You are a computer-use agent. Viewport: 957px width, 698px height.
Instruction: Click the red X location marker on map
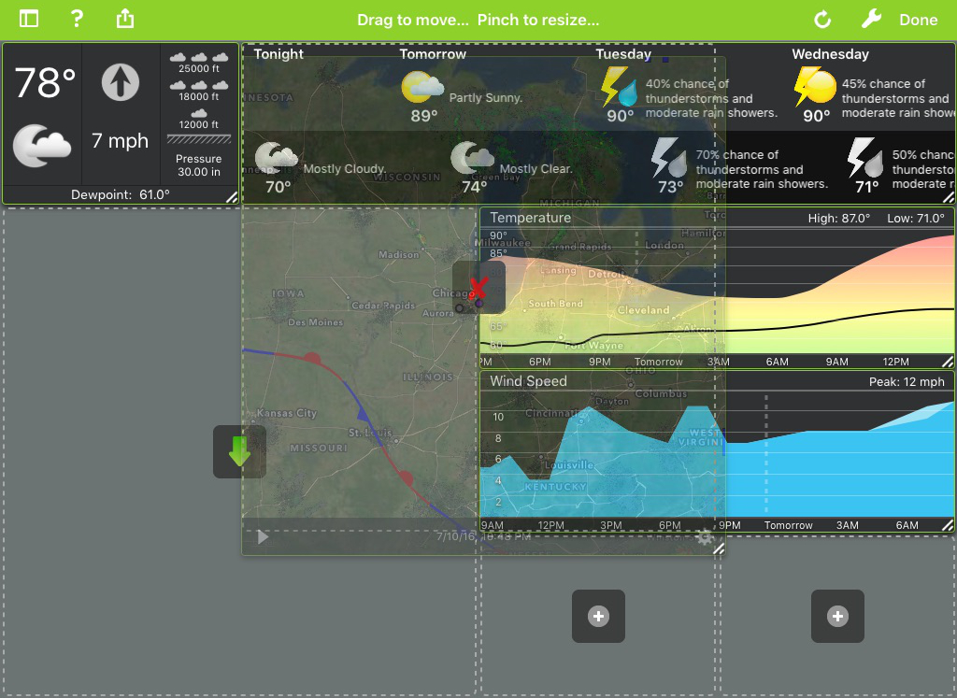tap(478, 288)
